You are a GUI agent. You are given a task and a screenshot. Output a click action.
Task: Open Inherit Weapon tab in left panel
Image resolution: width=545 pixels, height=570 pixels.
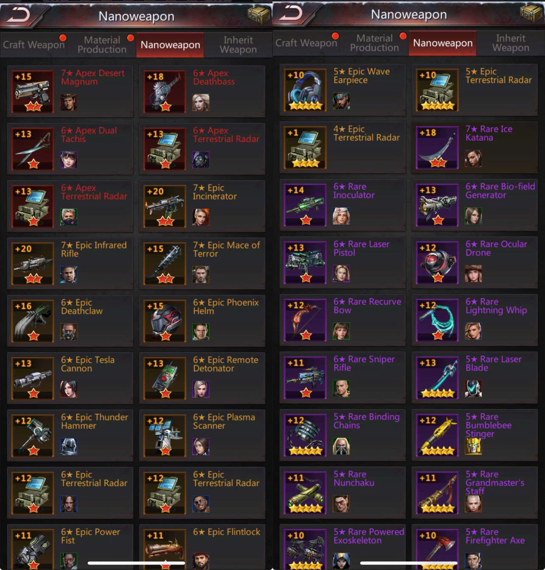[x=238, y=45]
